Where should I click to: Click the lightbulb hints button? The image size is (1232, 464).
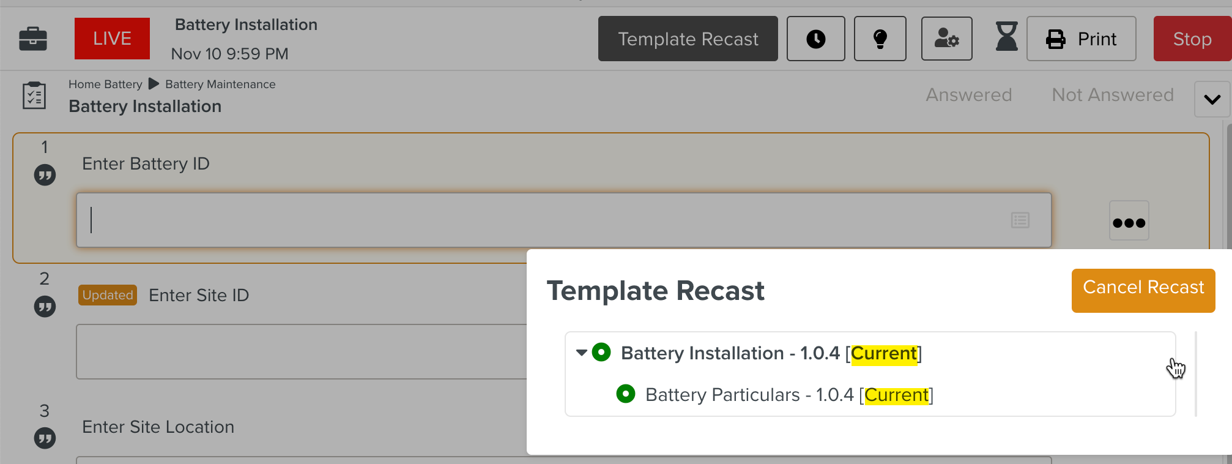[x=880, y=39]
